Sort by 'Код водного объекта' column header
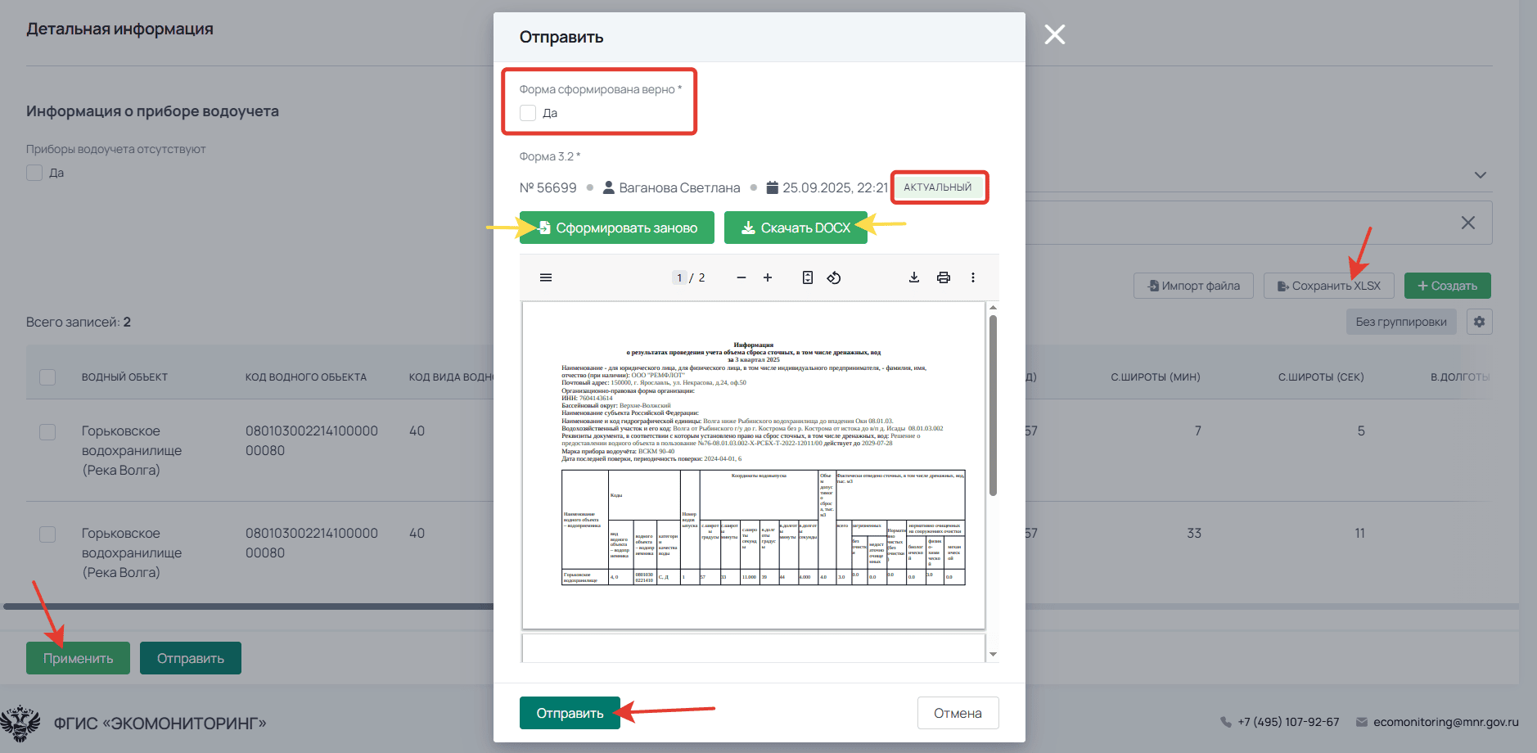 pyautogui.click(x=305, y=377)
